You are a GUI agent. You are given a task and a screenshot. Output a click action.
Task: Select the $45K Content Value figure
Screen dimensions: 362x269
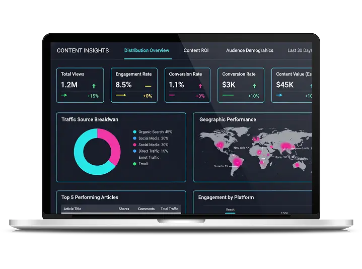pyautogui.click(x=284, y=85)
